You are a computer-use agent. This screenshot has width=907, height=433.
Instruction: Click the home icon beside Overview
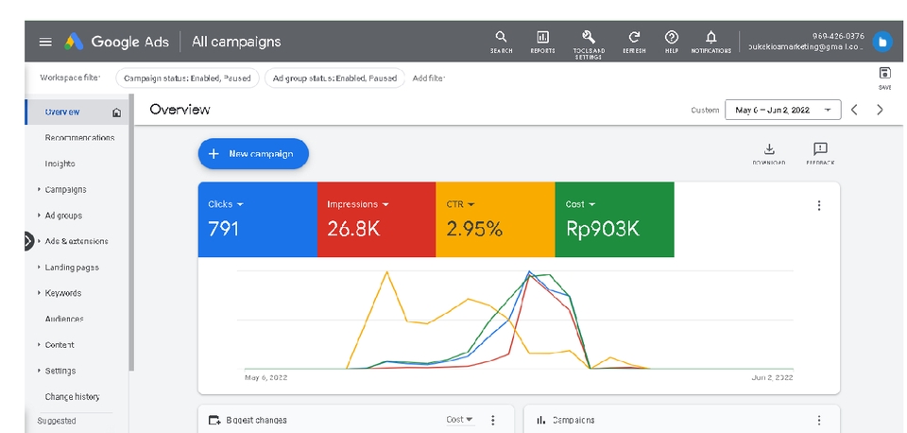tap(117, 113)
